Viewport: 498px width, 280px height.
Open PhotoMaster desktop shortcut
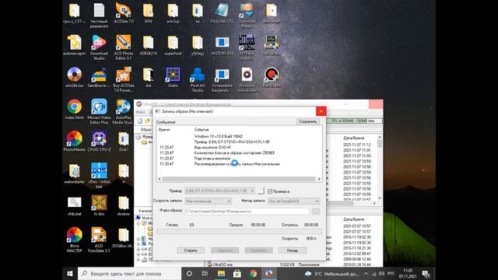point(75,142)
